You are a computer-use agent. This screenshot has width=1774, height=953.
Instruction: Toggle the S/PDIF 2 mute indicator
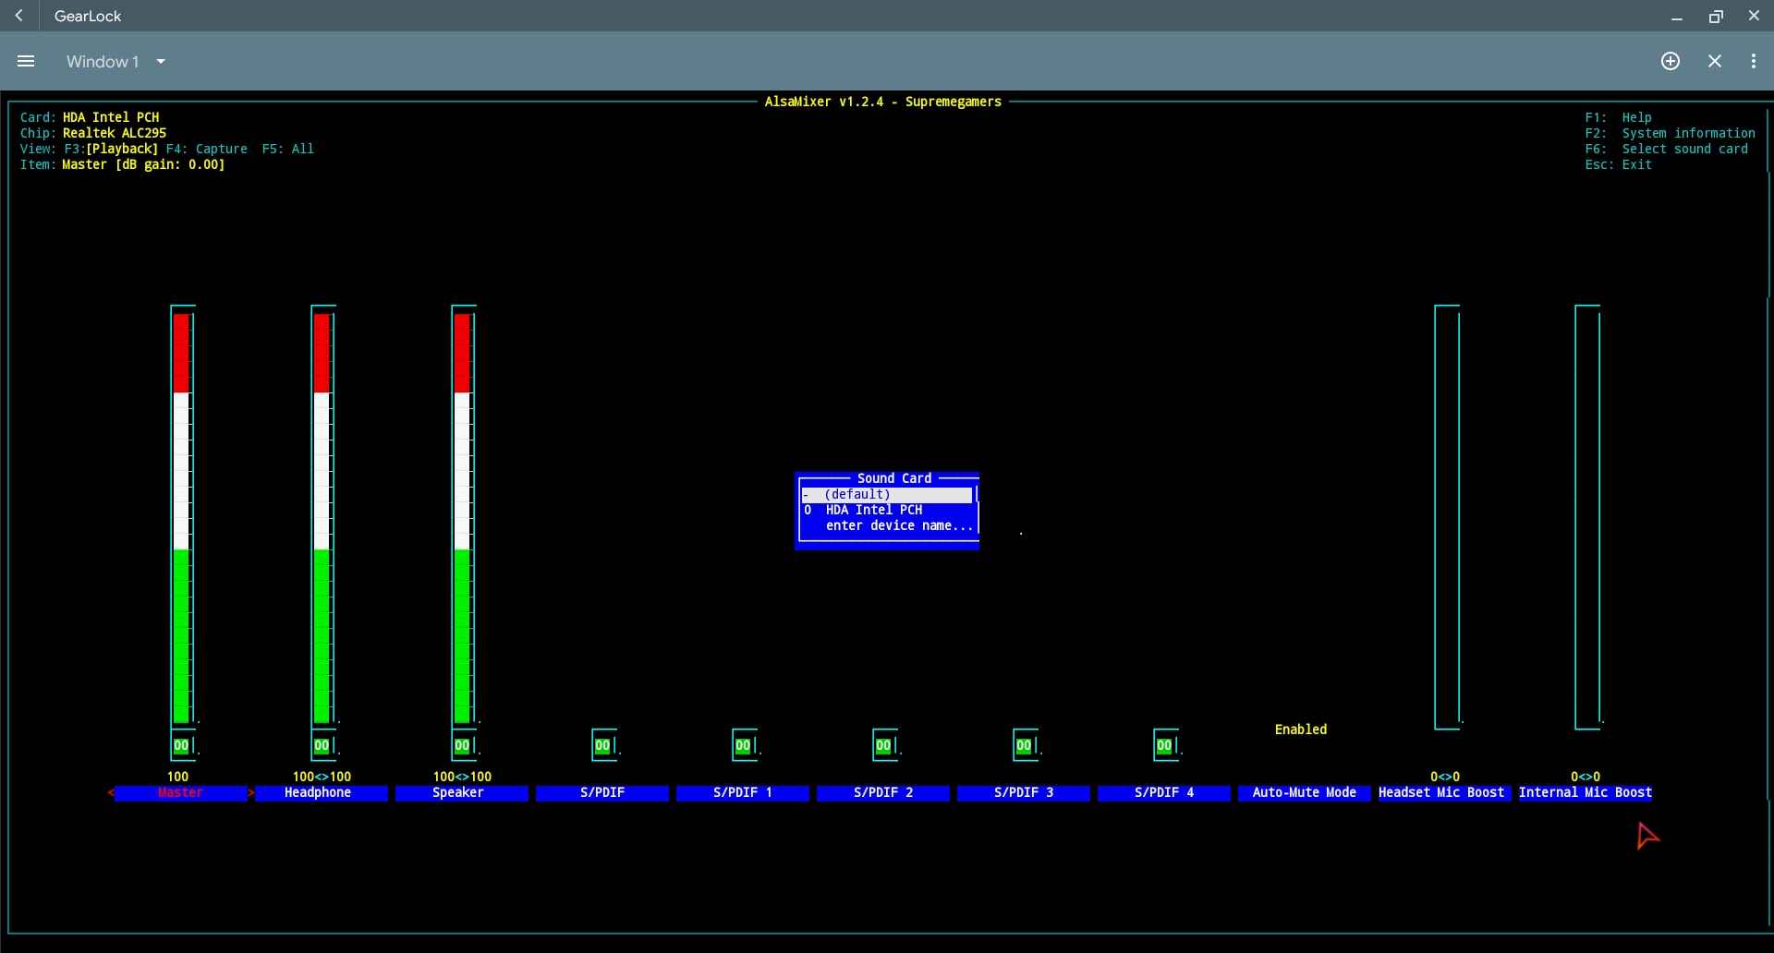click(x=883, y=745)
